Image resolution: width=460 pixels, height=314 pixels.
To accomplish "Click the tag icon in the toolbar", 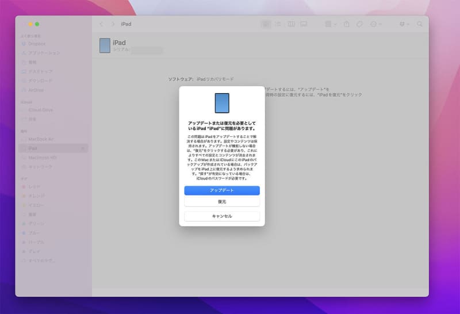I will [359, 24].
